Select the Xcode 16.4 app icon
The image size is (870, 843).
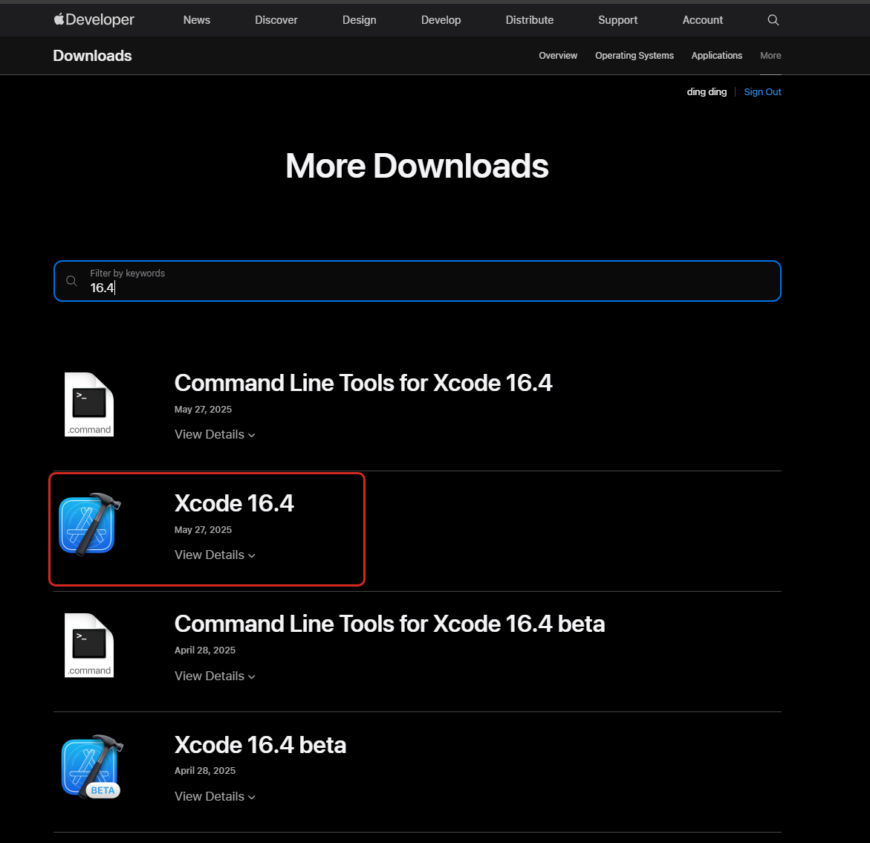(89, 524)
